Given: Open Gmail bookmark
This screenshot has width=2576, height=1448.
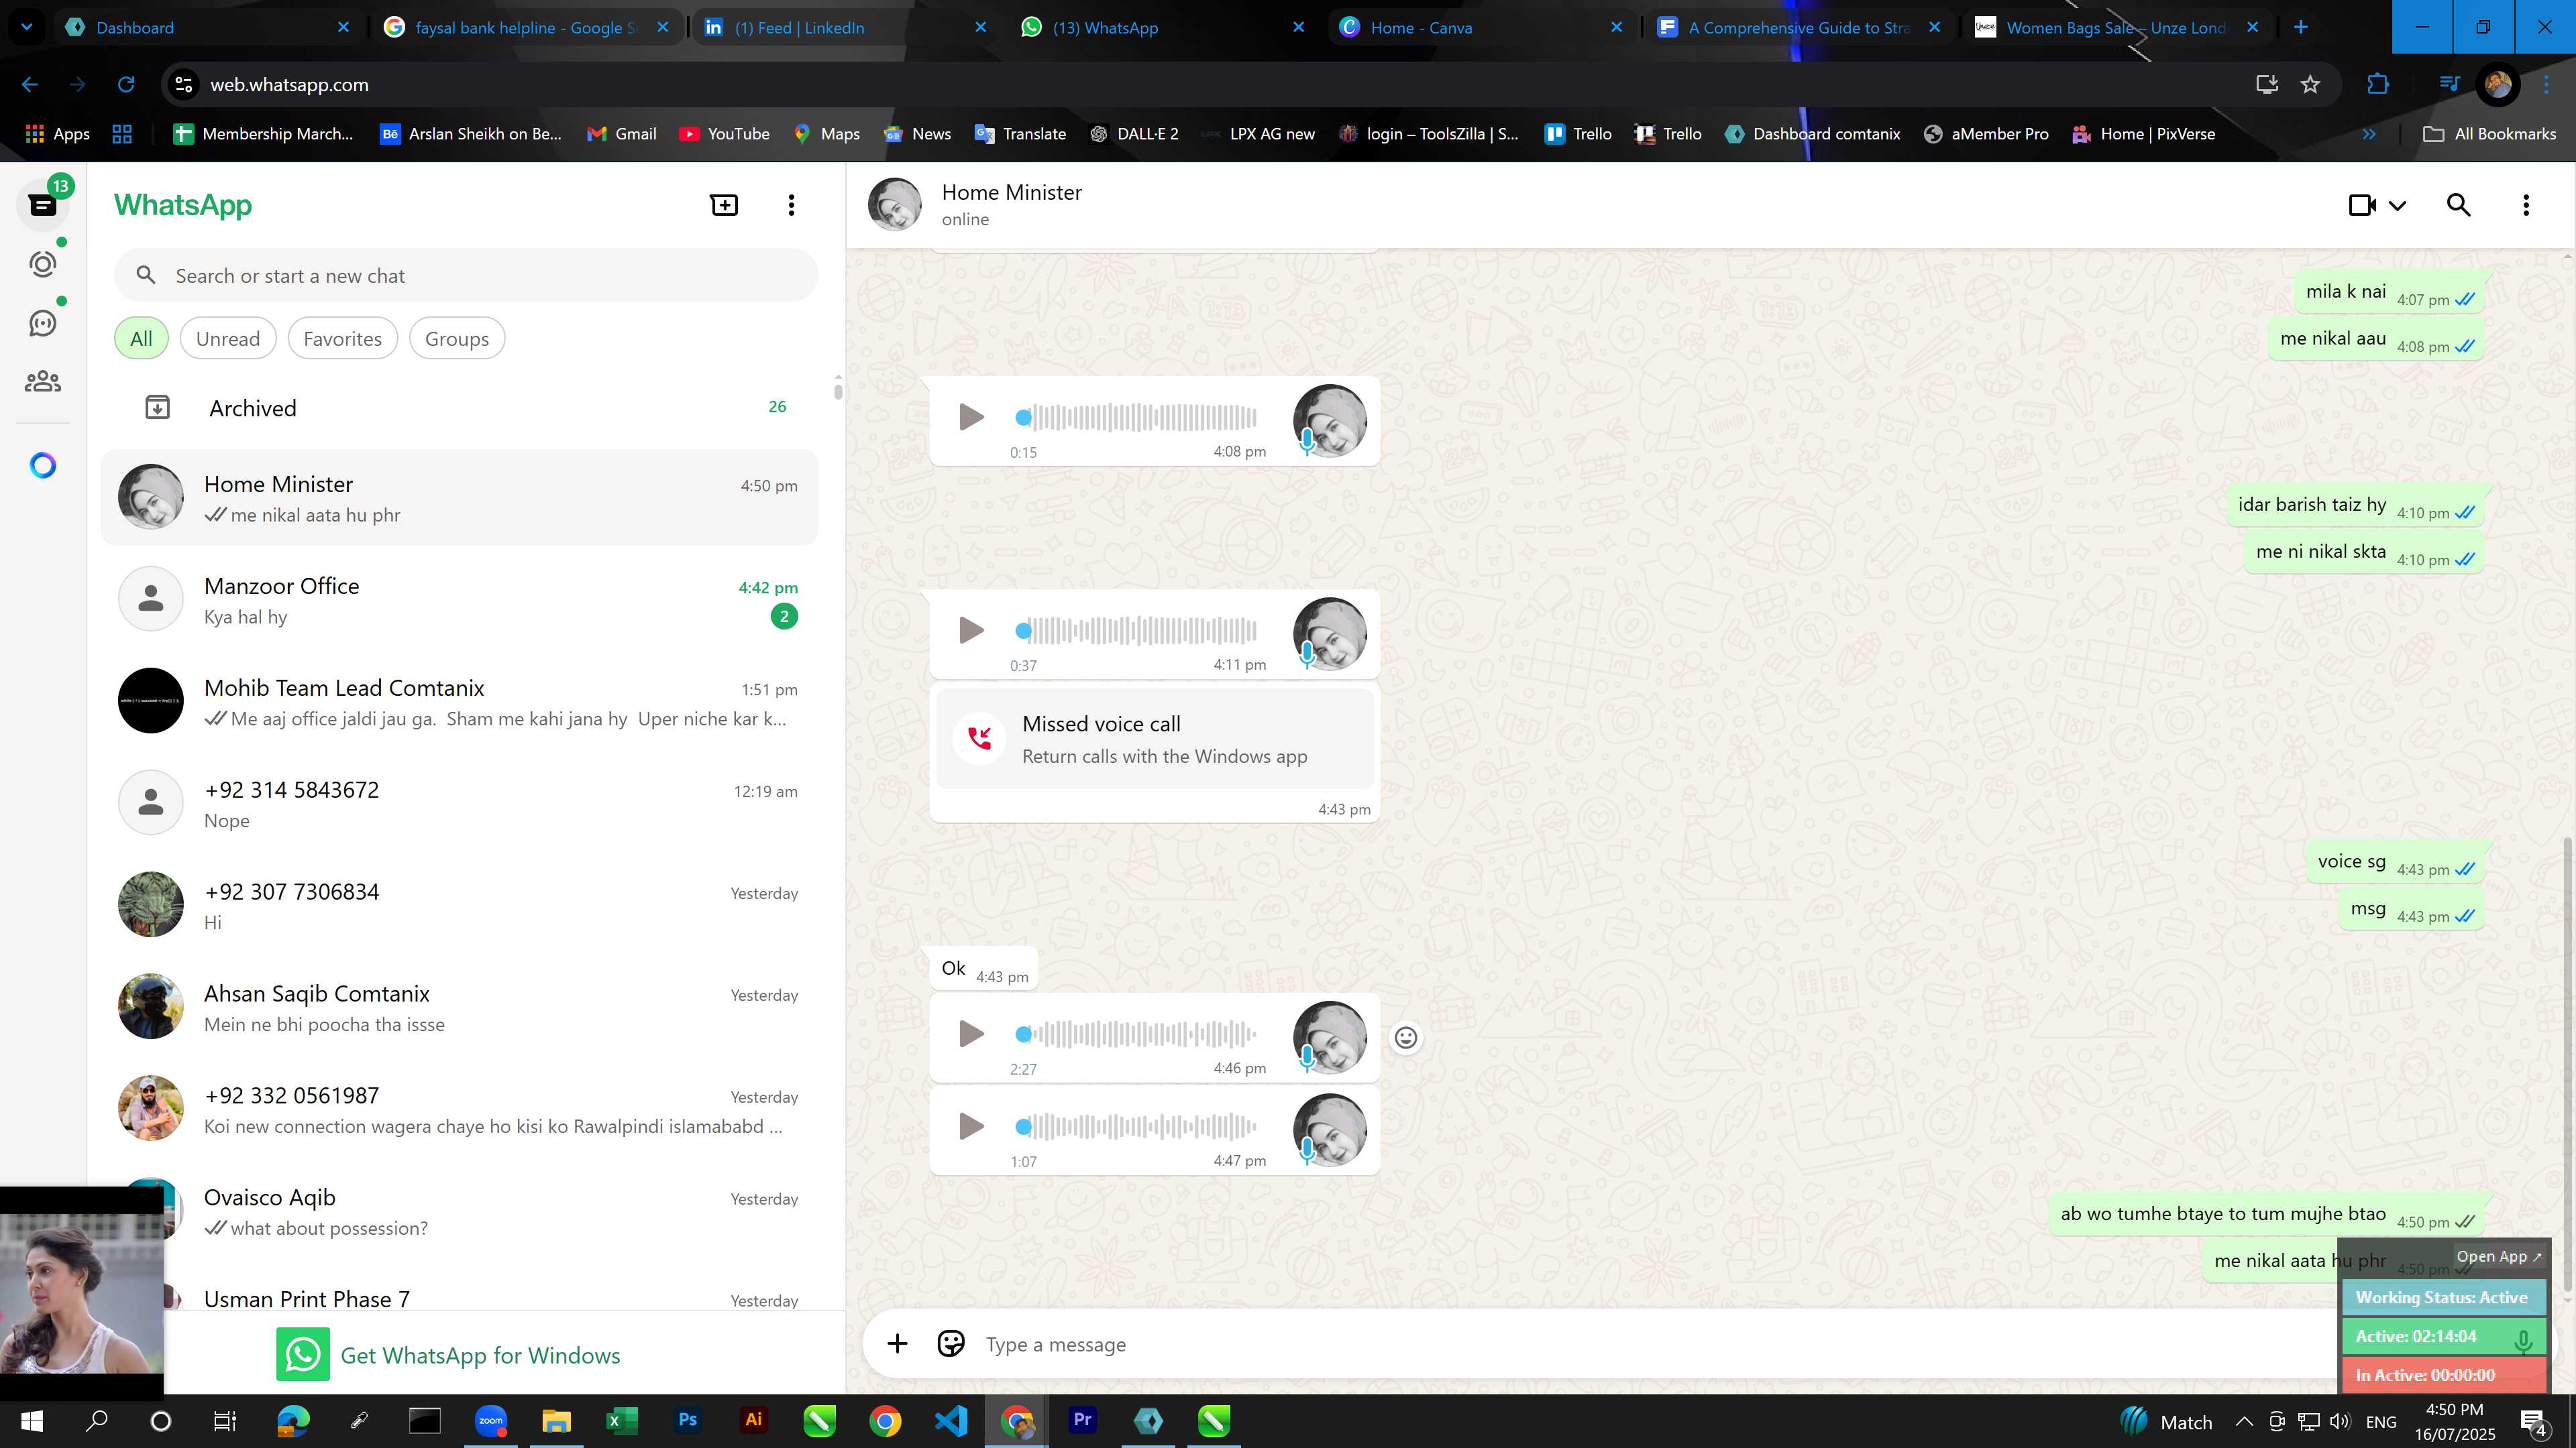Looking at the screenshot, I should [621, 134].
